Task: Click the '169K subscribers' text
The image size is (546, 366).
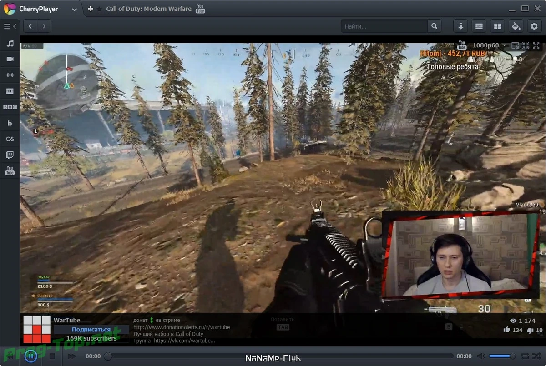Action: pyautogui.click(x=91, y=338)
